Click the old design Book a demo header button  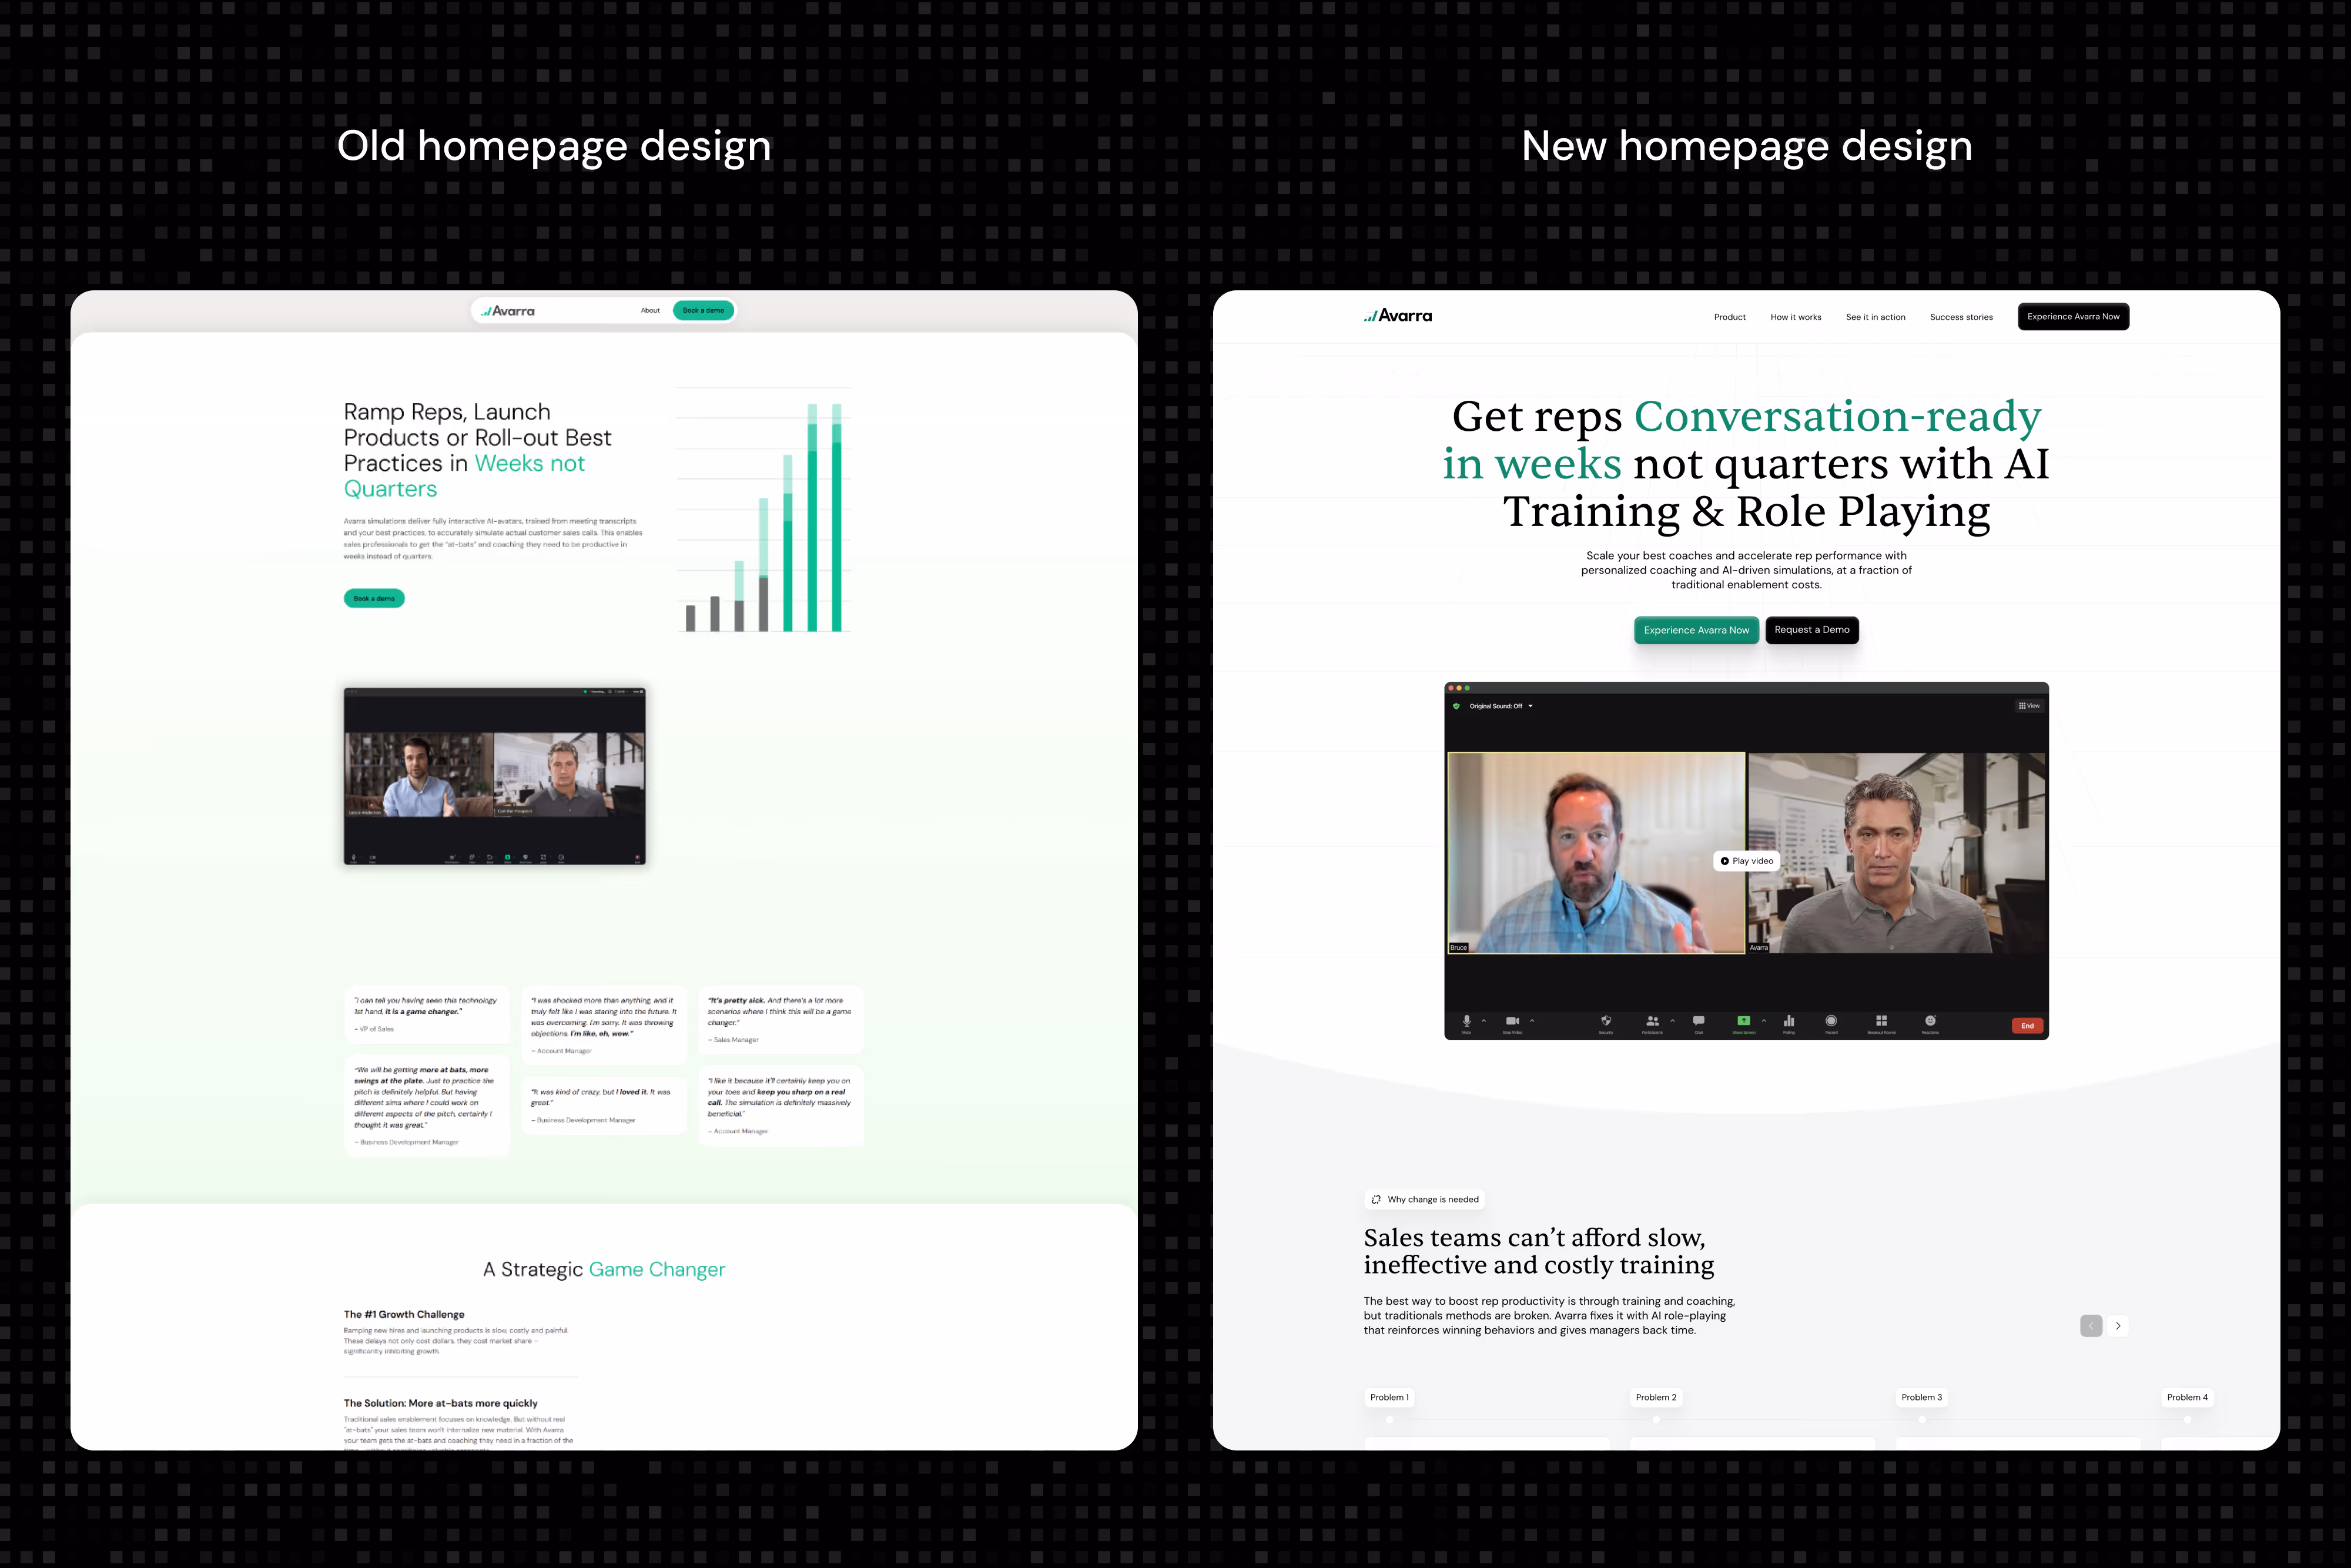[x=703, y=311]
